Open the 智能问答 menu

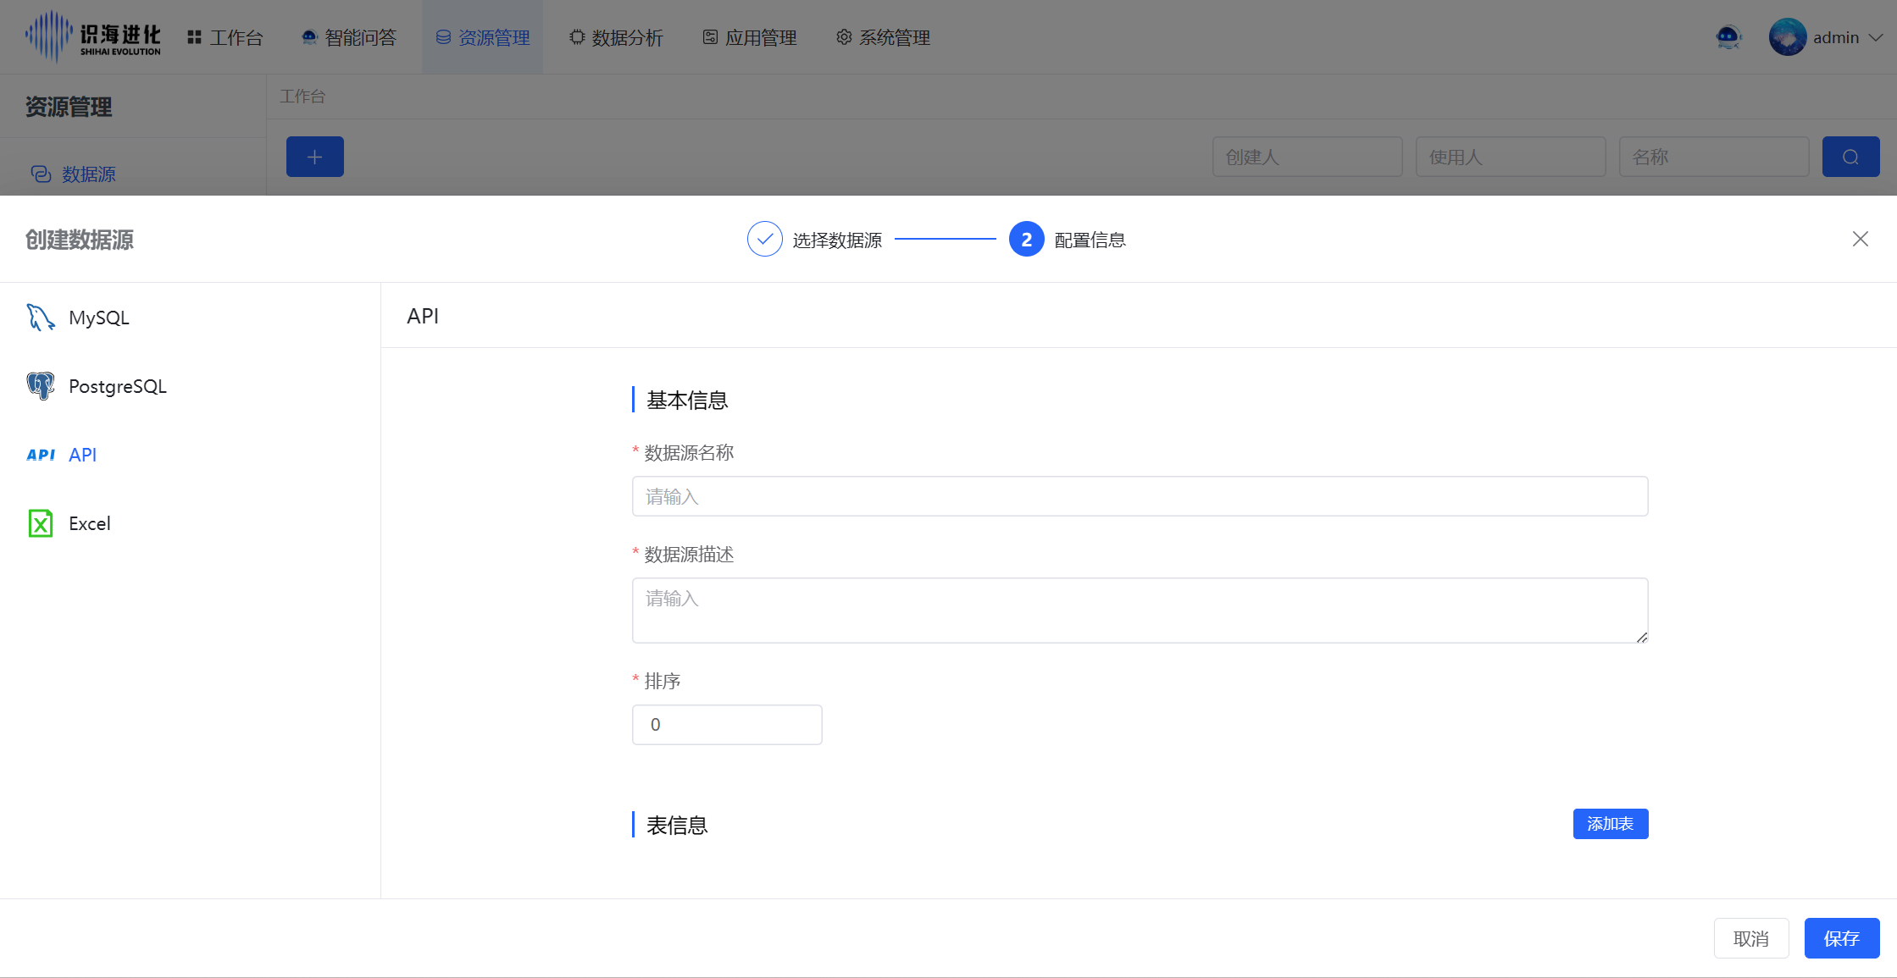[x=349, y=37]
